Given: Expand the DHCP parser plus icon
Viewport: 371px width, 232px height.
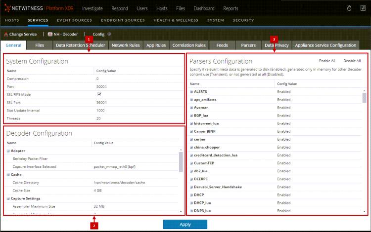Looking at the screenshot, I should (191, 194).
